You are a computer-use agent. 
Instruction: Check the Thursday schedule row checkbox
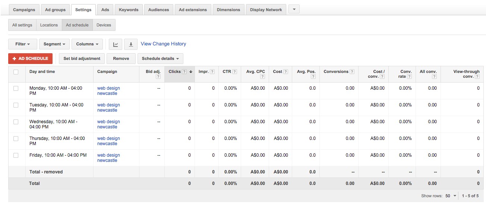coord(16,139)
